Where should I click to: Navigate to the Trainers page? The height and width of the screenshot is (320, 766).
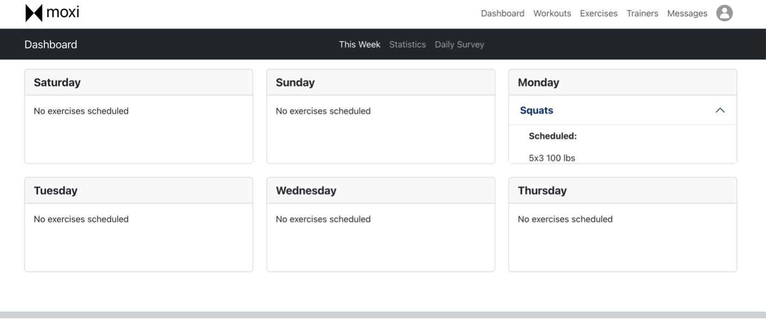(x=642, y=13)
